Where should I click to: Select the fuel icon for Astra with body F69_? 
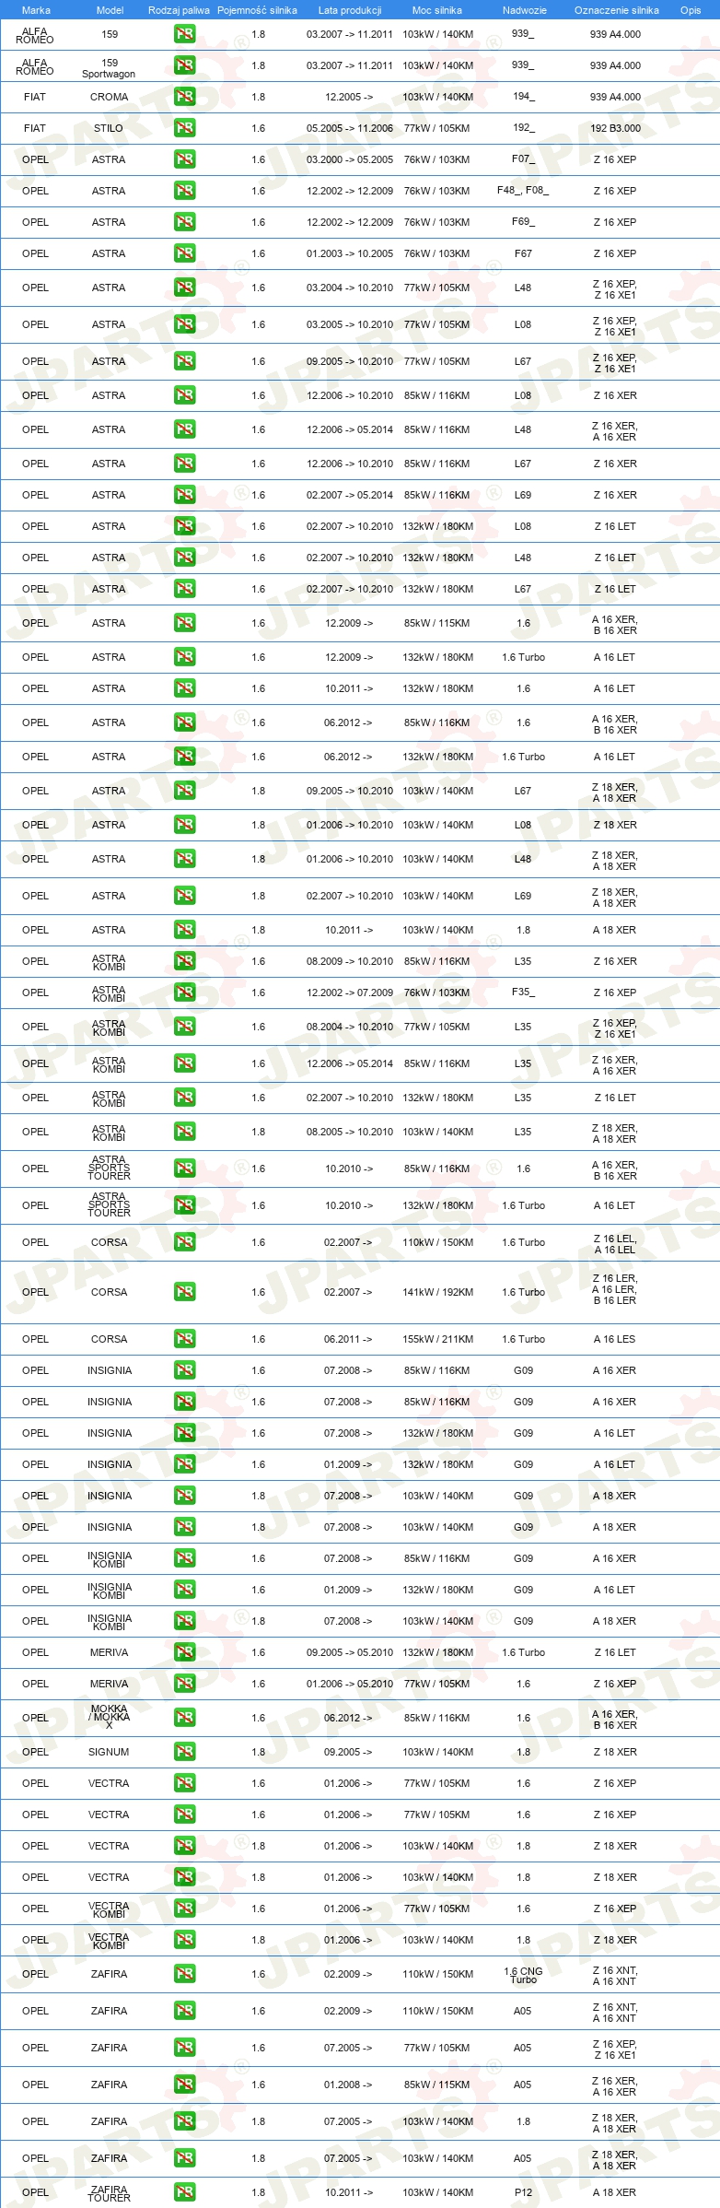click(184, 222)
